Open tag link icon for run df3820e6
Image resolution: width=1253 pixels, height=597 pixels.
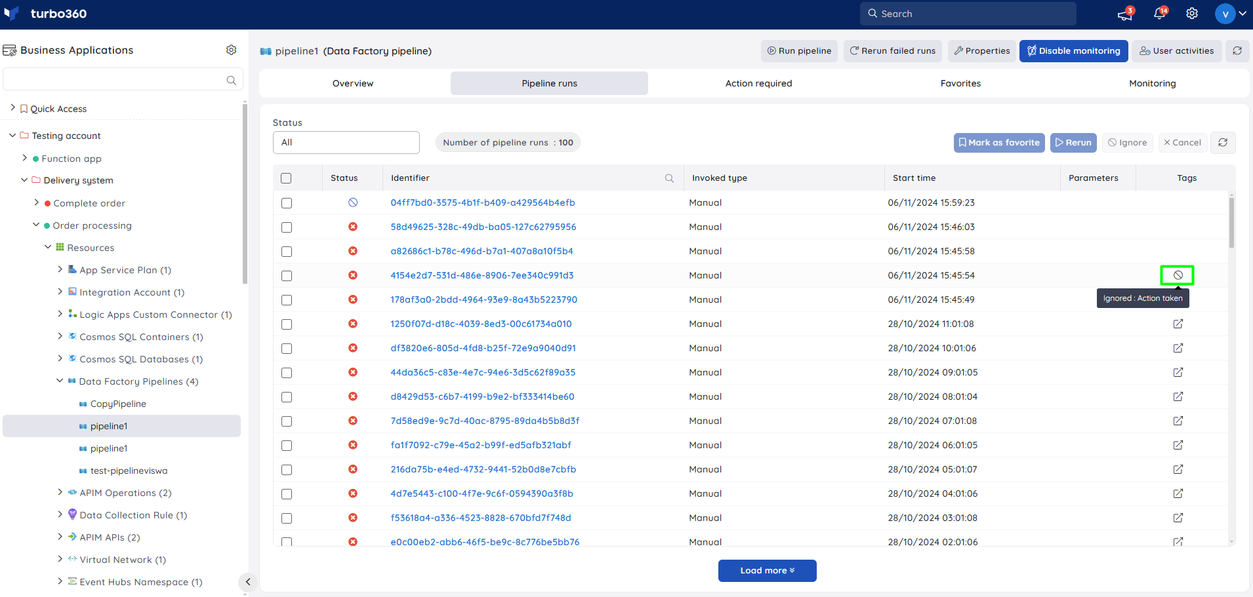(x=1178, y=348)
